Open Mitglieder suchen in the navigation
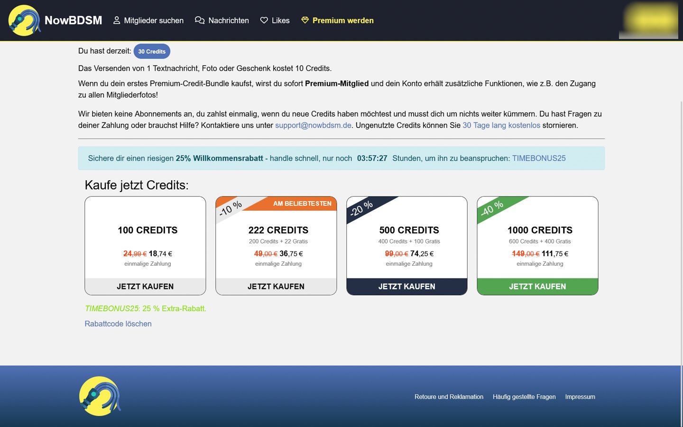The height and width of the screenshot is (427, 683). tap(148, 20)
